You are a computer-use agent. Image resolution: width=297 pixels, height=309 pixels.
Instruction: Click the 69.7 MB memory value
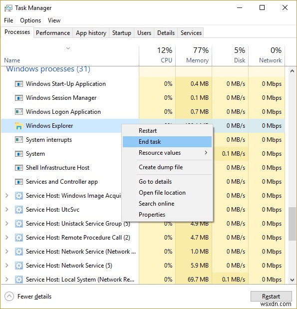(x=198, y=280)
